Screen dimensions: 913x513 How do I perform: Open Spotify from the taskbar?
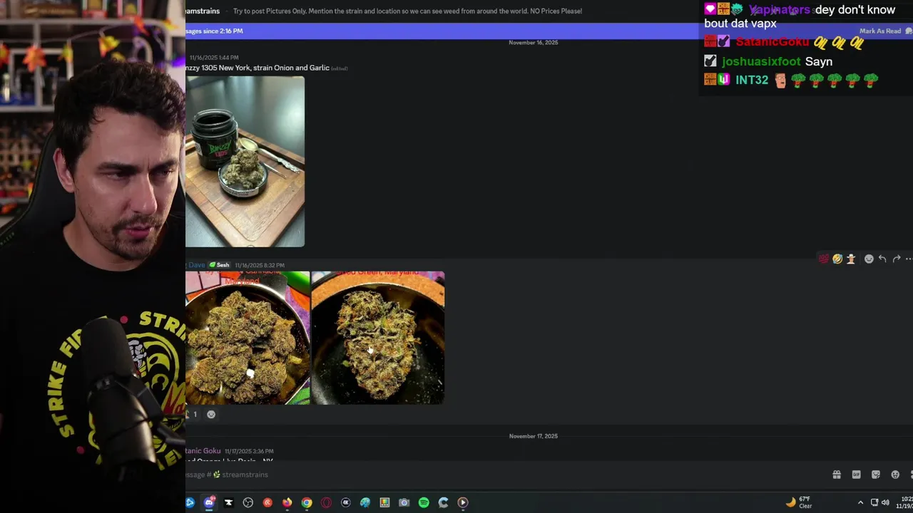pyautogui.click(x=424, y=502)
